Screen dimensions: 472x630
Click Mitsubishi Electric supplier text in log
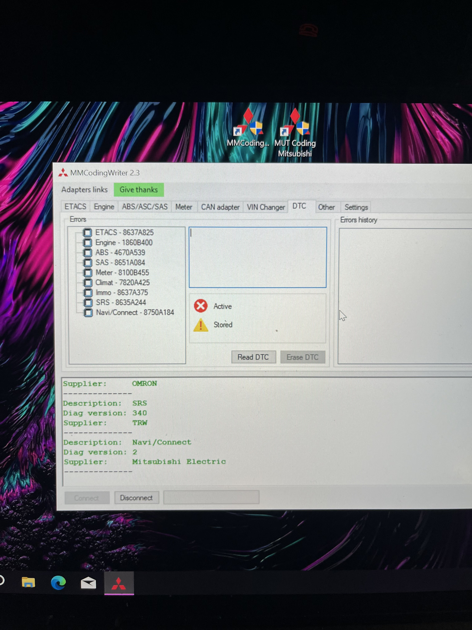[x=179, y=462]
